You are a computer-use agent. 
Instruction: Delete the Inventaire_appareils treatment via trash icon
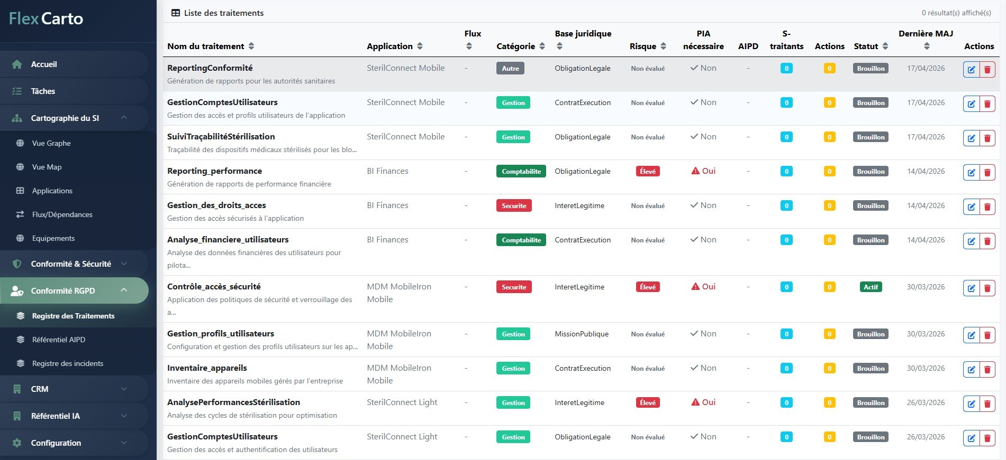[x=987, y=369]
